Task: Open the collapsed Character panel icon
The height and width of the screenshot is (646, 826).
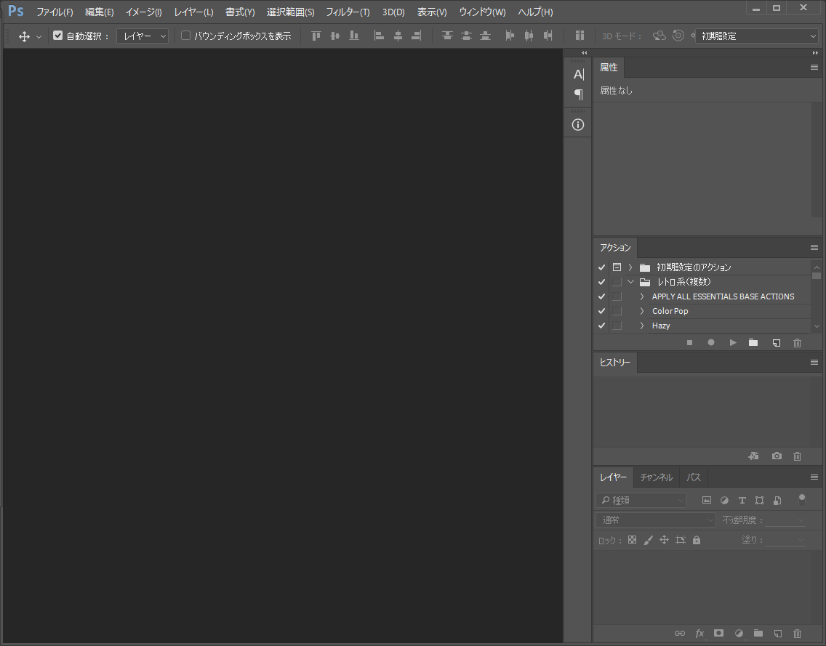Action: (578, 74)
